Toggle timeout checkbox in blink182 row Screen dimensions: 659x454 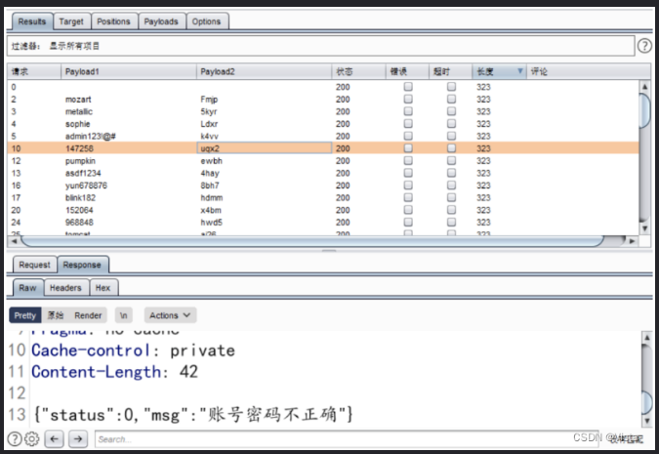[x=451, y=197]
